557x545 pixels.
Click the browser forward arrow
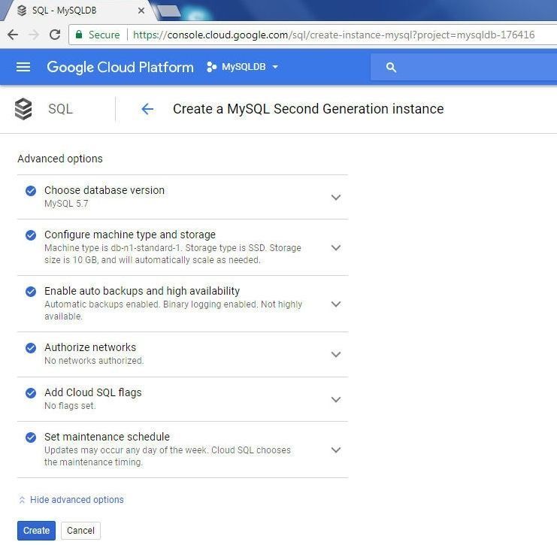34,35
